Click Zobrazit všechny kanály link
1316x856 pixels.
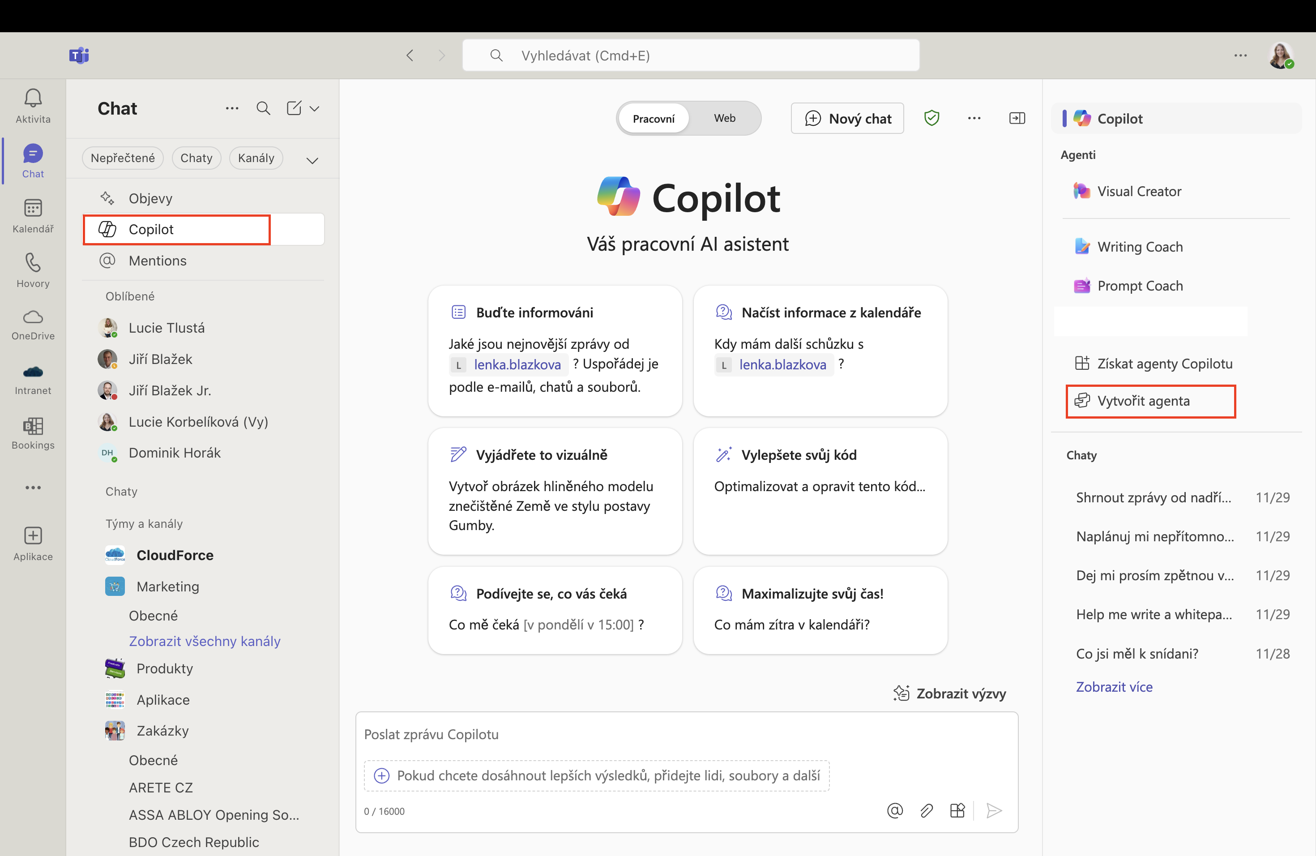pos(205,641)
